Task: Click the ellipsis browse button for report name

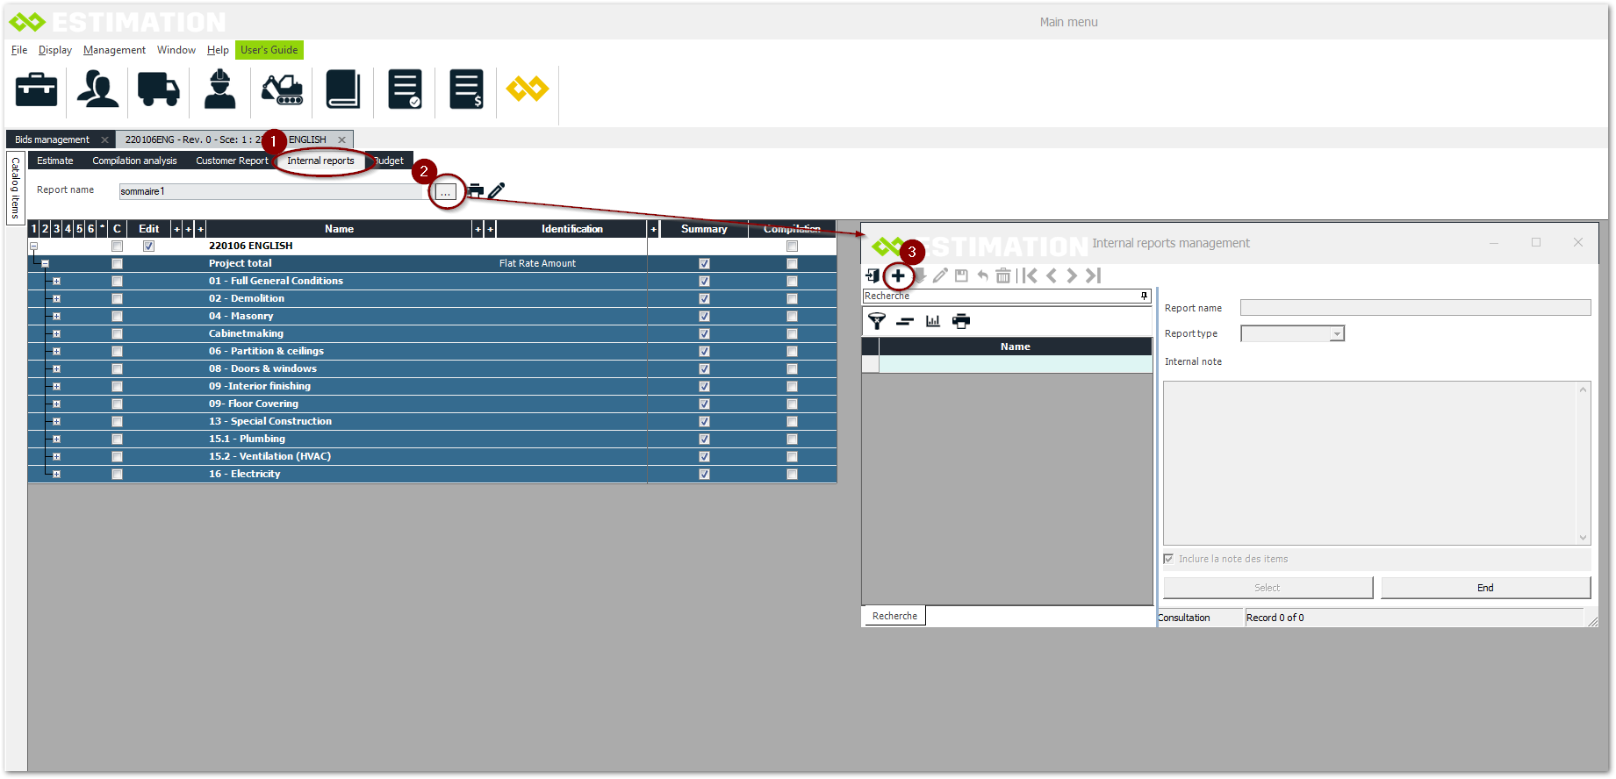Action: [446, 191]
